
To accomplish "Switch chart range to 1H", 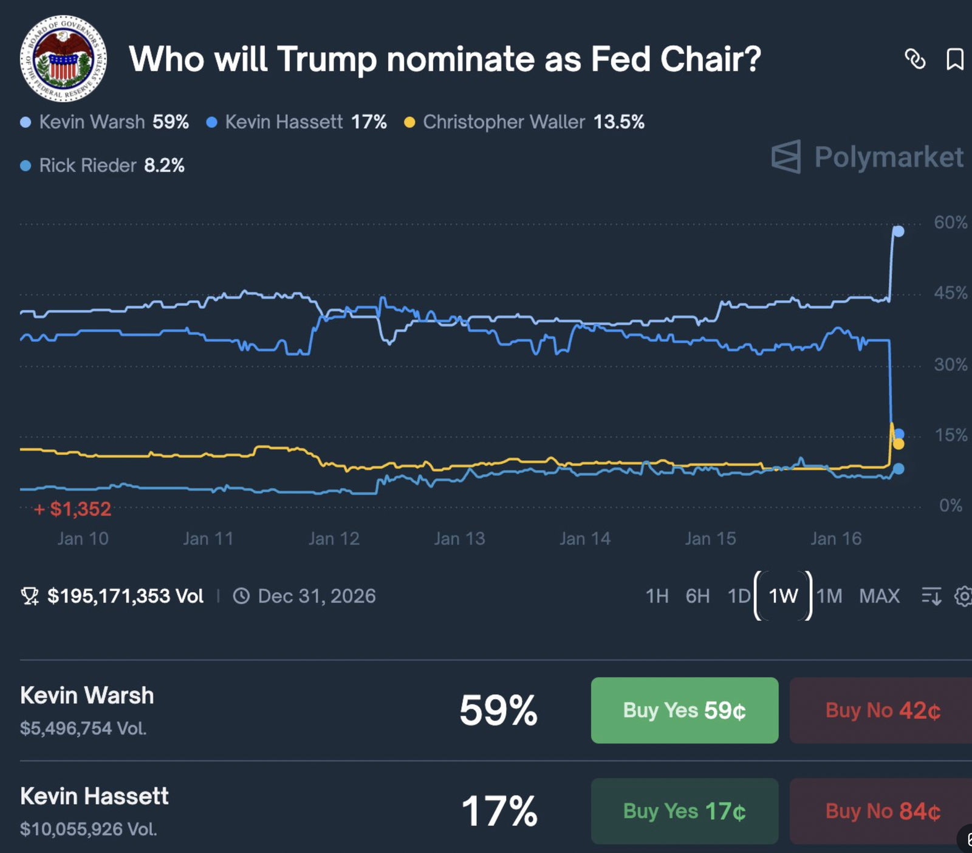I will click(657, 596).
